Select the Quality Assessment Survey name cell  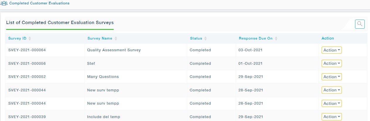[114, 50]
